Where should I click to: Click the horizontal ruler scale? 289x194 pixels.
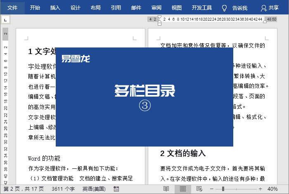(x=212, y=19)
